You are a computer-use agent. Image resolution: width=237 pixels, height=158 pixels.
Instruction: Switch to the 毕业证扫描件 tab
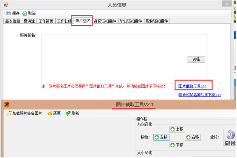click(x=131, y=21)
